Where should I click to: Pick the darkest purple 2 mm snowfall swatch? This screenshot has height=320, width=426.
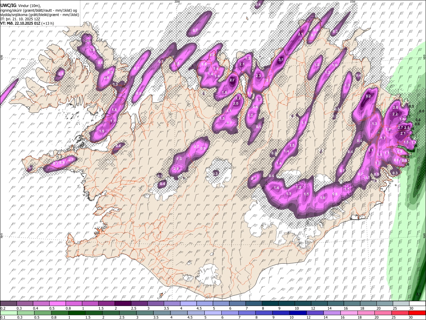[123, 304]
